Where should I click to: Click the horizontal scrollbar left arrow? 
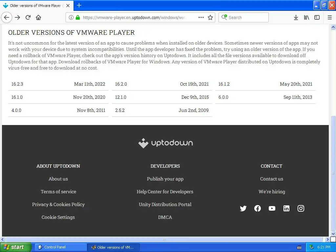2,239
